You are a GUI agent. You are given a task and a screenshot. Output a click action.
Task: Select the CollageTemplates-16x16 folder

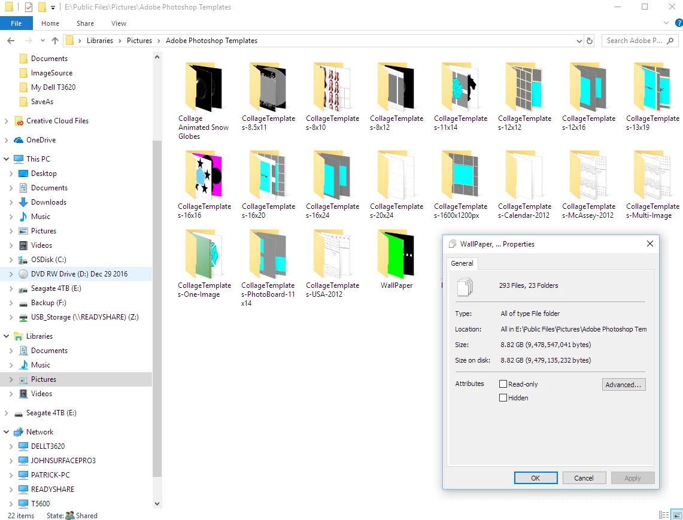pyautogui.click(x=204, y=185)
